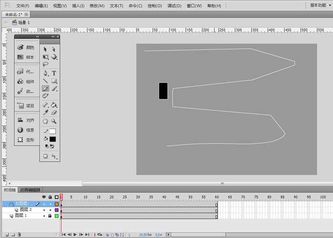Choose the 3D Rotation tool
Screen dimensions: 333x238
54,57
